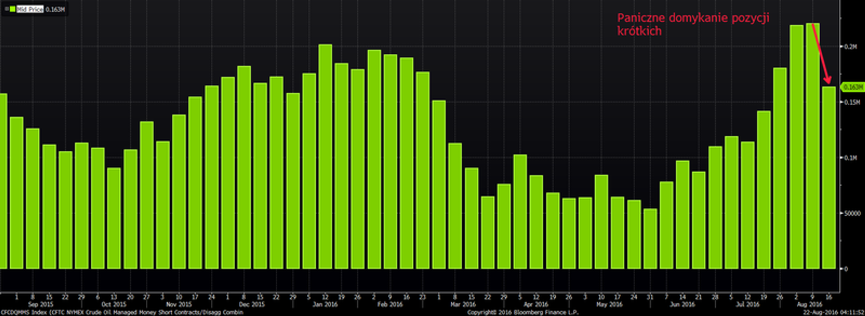Click the CFCDQMMS Index description text

[x=121, y=312]
